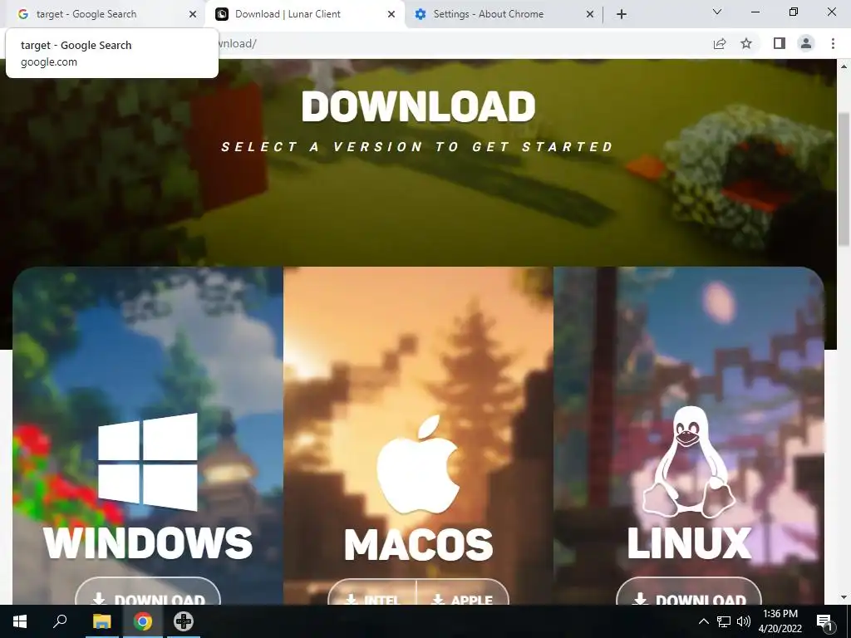Close the Settings - About Chrome tab
This screenshot has width=851, height=638.
coord(590,15)
